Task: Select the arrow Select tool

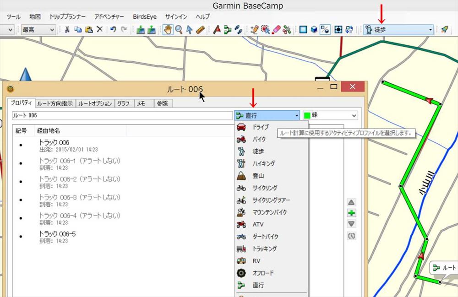Action: click(x=190, y=29)
